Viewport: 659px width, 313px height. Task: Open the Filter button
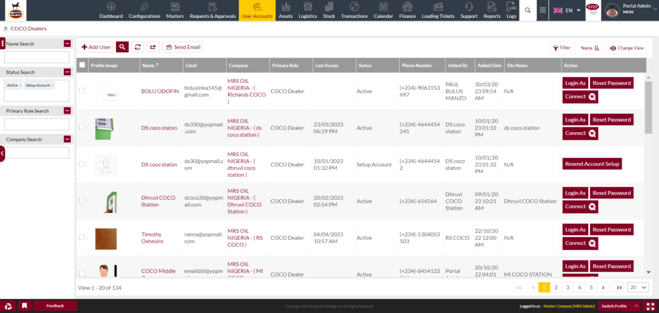click(561, 48)
